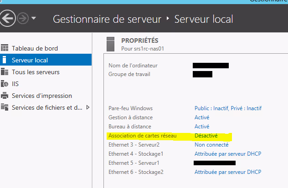Click the Services d'impression printer icon
288x188 pixels.
point(5,96)
